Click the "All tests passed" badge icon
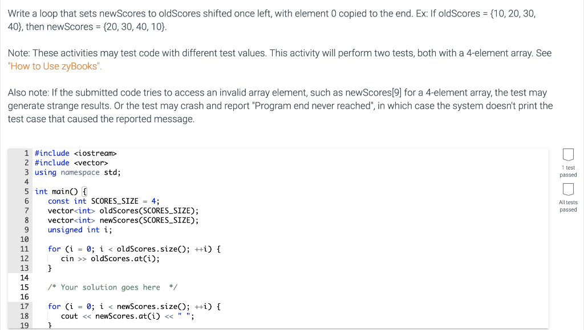 tap(568, 189)
